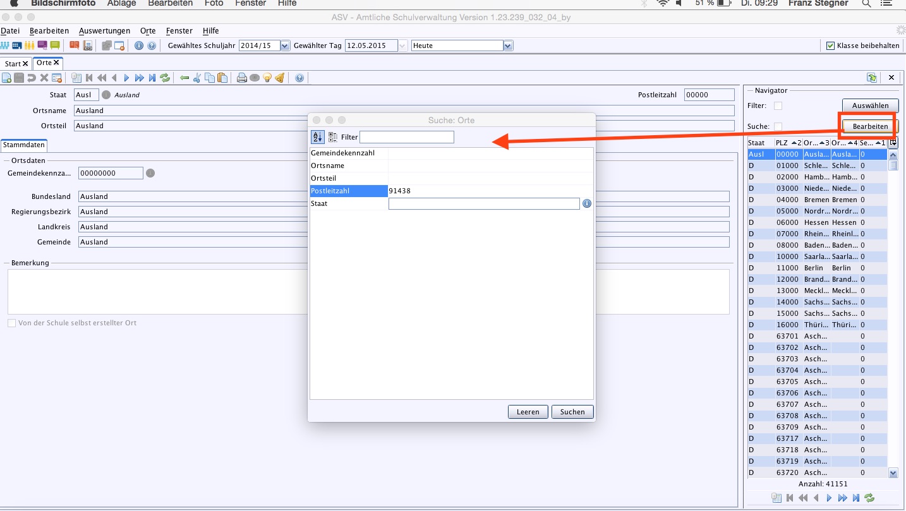Viewport: 906px width, 511px height.
Task: Click the Suchen button
Action: tap(572, 412)
